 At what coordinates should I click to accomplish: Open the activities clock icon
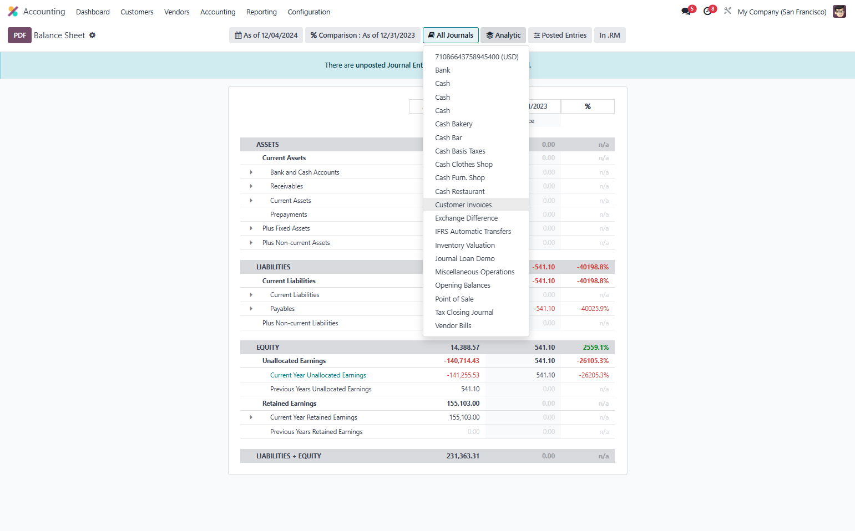(707, 12)
